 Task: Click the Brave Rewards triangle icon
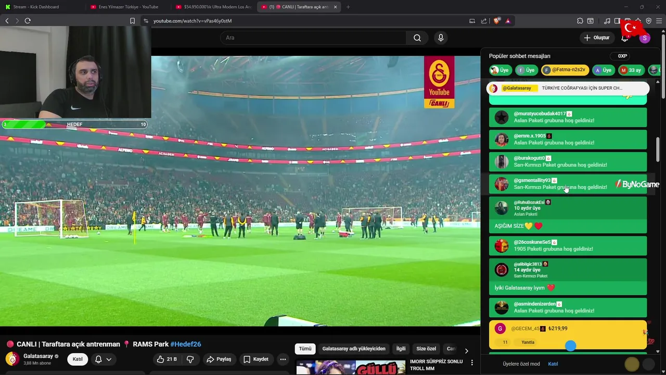pos(508,21)
